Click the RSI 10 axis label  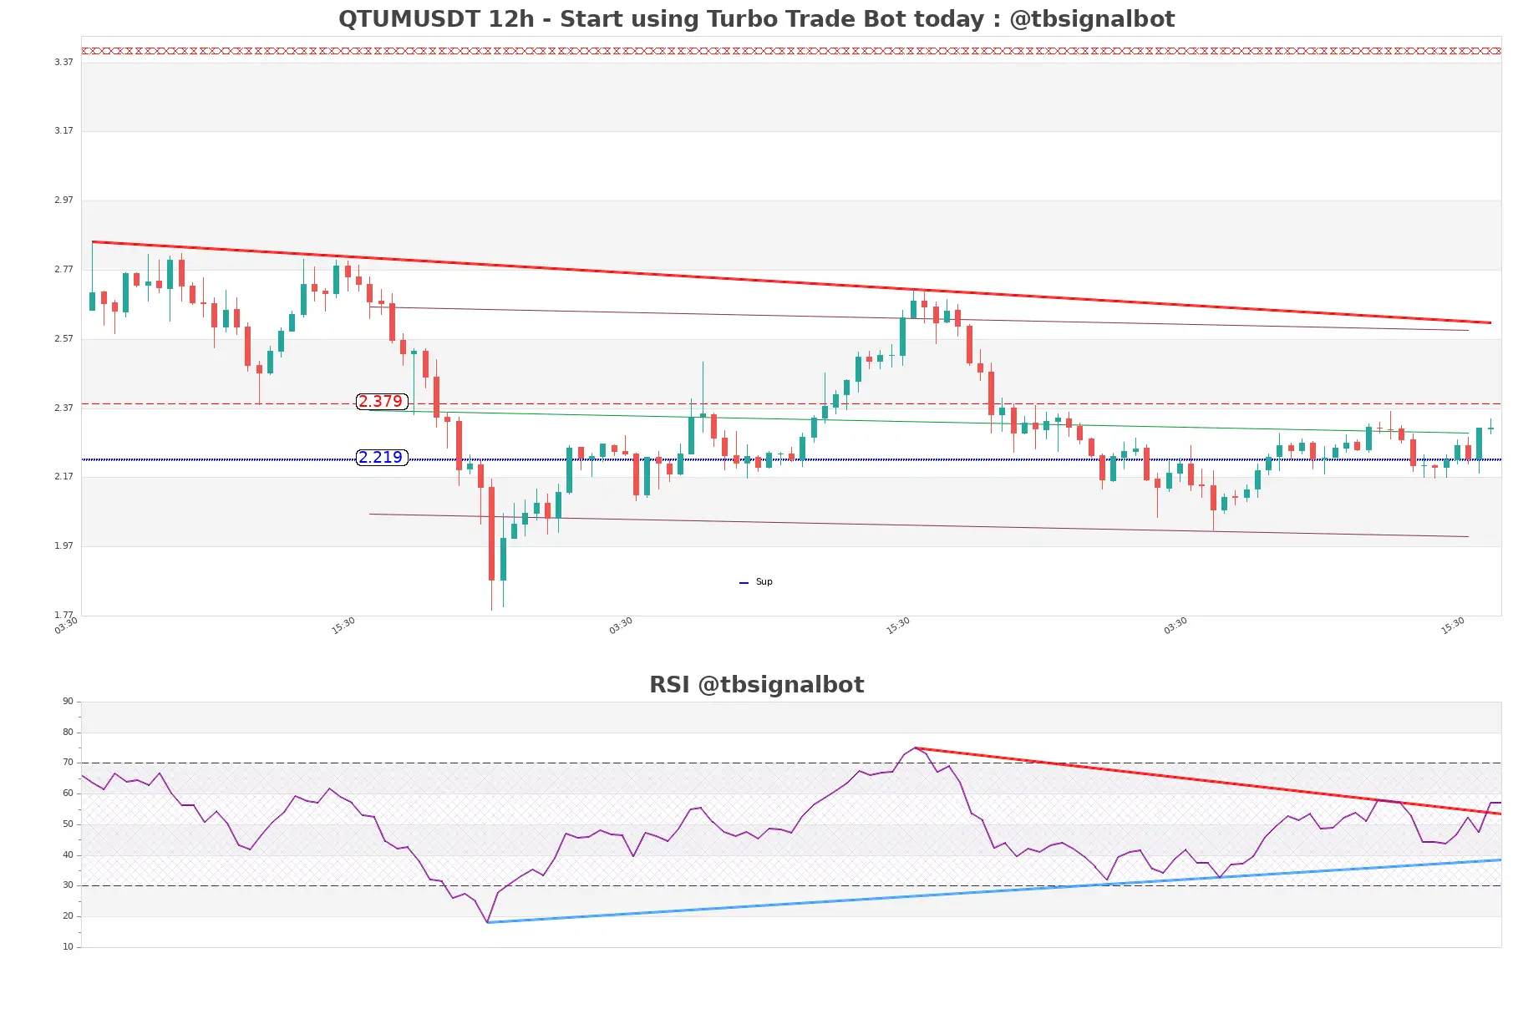[x=68, y=947]
